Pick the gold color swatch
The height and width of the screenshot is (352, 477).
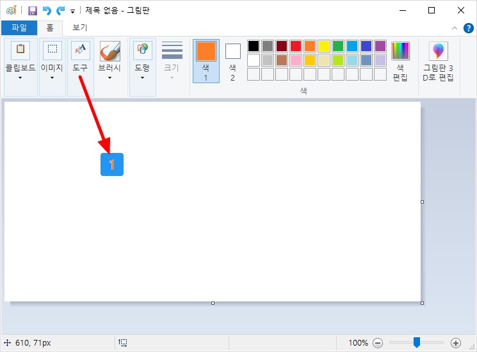pos(310,60)
